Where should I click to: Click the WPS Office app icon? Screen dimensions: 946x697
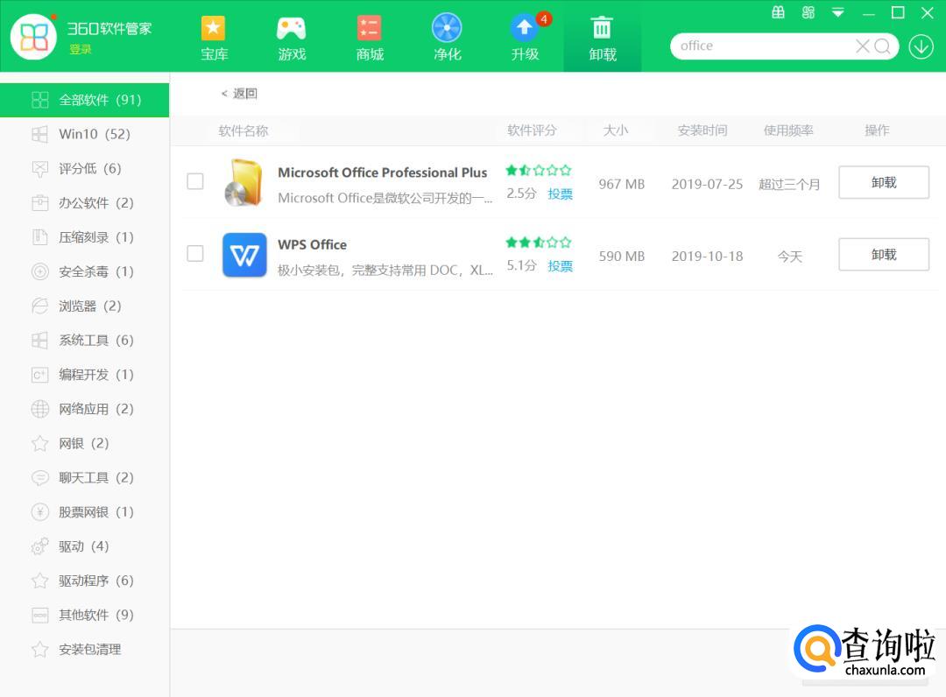coord(244,255)
